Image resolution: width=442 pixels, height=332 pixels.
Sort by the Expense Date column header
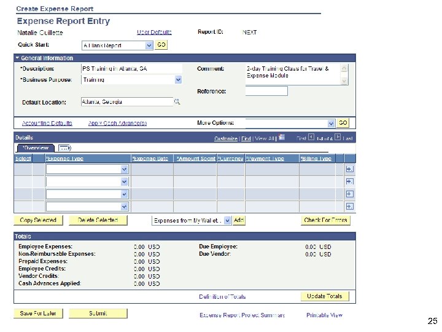(x=150, y=159)
